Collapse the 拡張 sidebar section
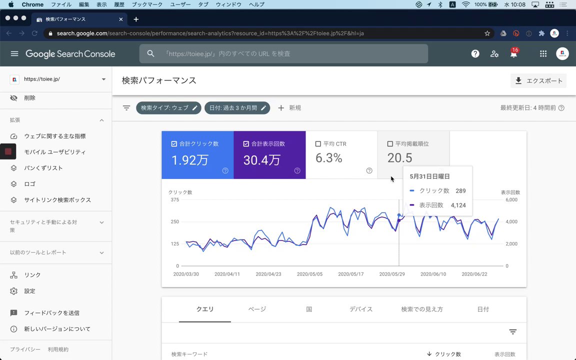 (x=102, y=120)
